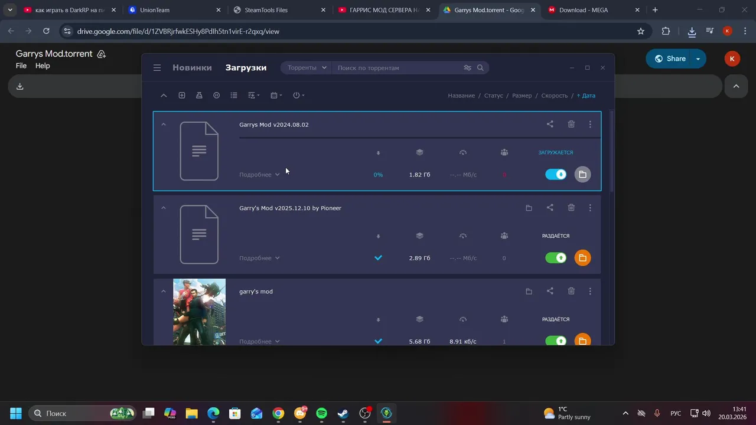Image resolution: width=756 pixels, height=425 pixels.
Task: Collapse the Garrys Mod v2024.08.02 entry
Action: tap(164, 125)
